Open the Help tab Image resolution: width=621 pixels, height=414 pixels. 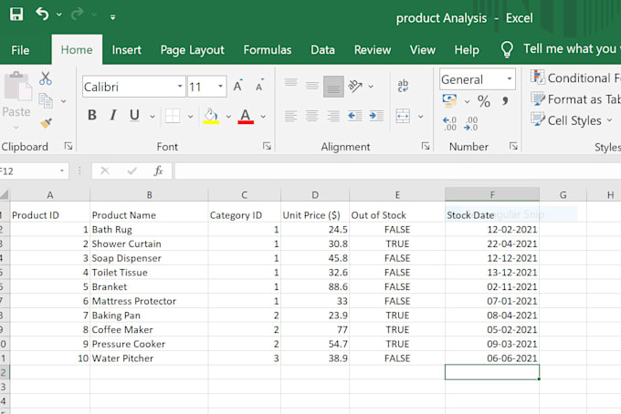point(467,50)
